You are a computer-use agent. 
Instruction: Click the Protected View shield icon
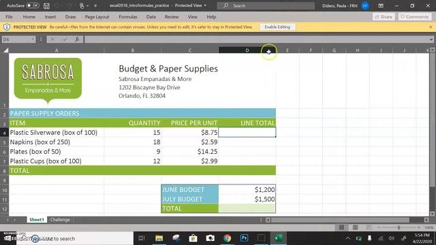(7, 27)
